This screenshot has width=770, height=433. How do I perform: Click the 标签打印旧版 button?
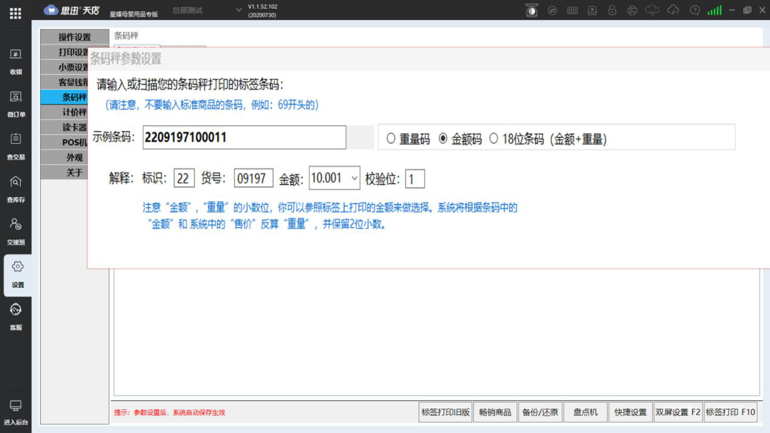pyautogui.click(x=445, y=412)
